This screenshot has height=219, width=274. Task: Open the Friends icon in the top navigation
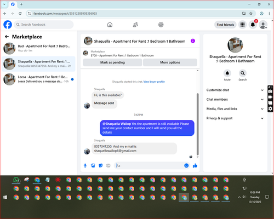click(x=135, y=25)
